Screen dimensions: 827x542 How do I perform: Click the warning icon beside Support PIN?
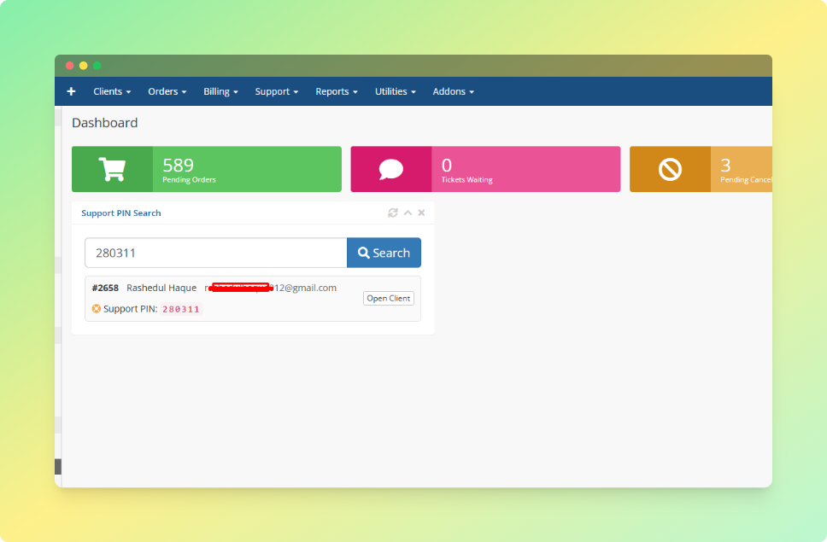(96, 308)
